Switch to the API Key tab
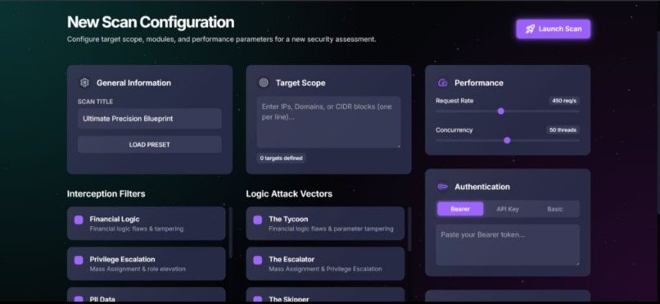Viewport: 660px width, 304px height. [x=508, y=209]
